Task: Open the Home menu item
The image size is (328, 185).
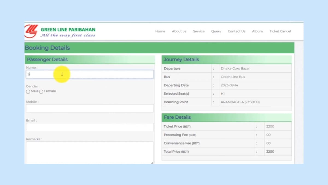Action: tap(160, 31)
